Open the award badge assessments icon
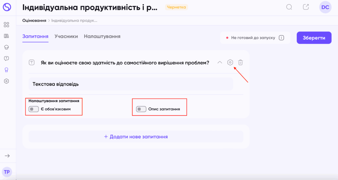This screenshot has height=180, width=338. [x=6, y=70]
